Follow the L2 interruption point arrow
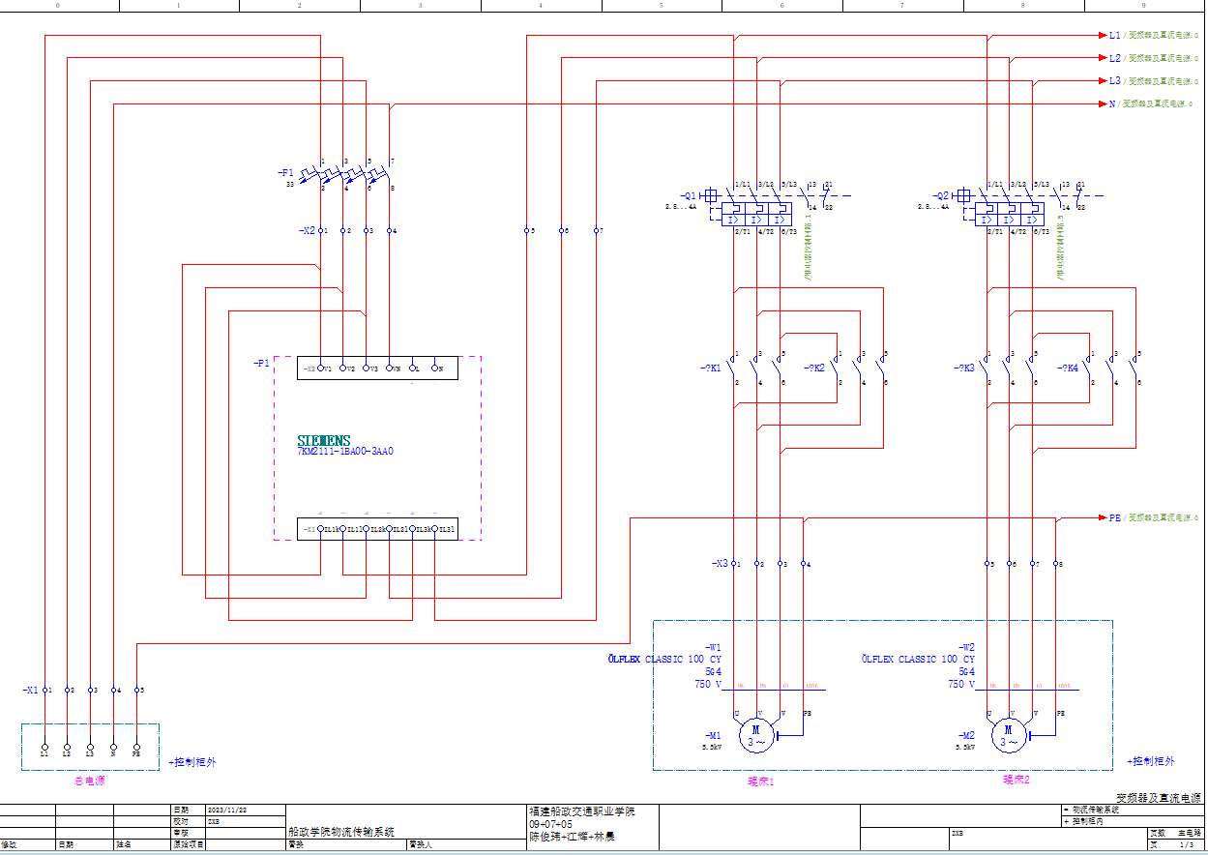 click(x=1103, y=58)
